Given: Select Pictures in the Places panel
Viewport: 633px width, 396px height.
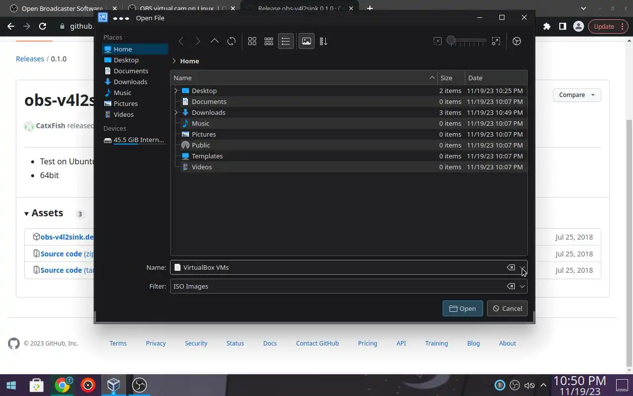Looking at the screenshot, I should coord(135,103).
